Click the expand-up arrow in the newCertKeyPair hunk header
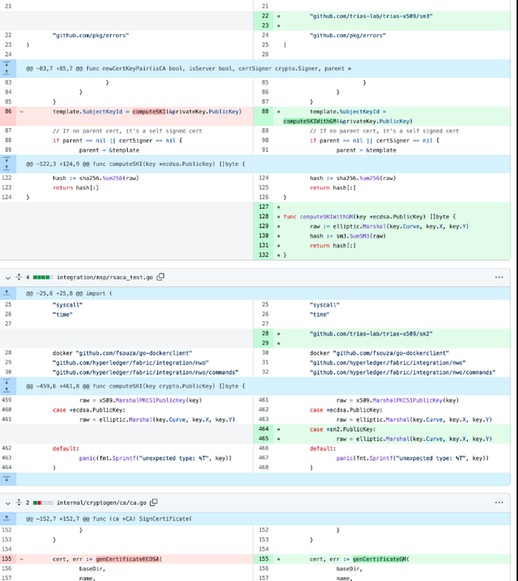This screenshot has width=518, height=581. (7, 72)
